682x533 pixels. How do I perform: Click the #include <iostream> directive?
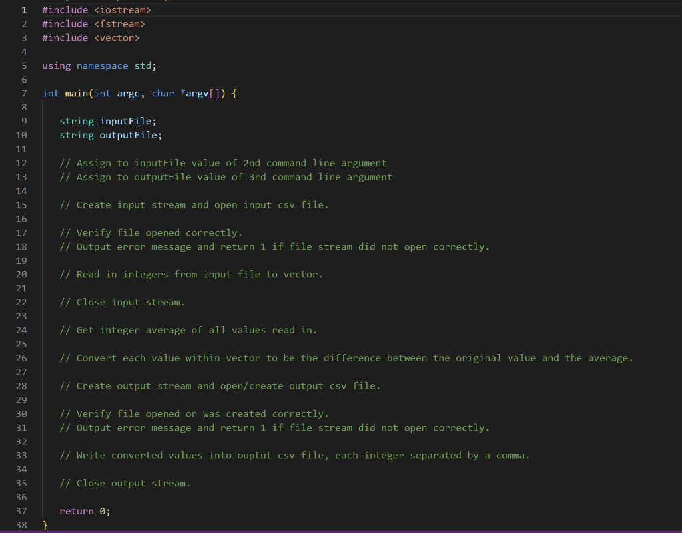coord(95,9)
